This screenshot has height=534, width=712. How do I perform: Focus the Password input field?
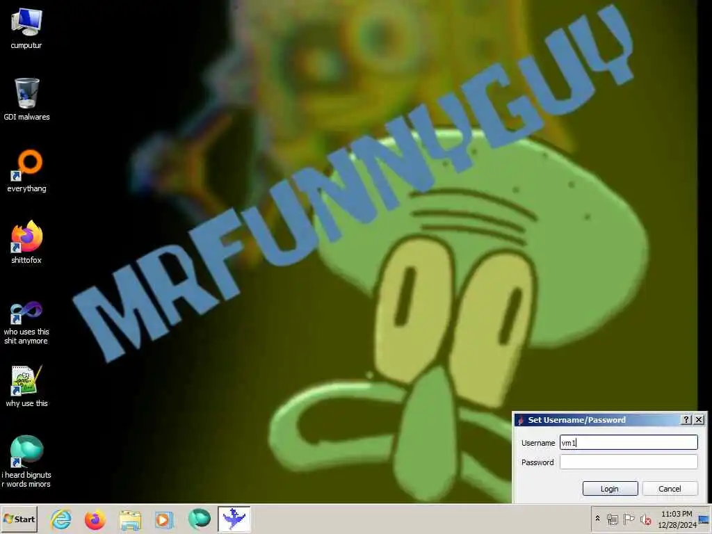click(629, 462)
